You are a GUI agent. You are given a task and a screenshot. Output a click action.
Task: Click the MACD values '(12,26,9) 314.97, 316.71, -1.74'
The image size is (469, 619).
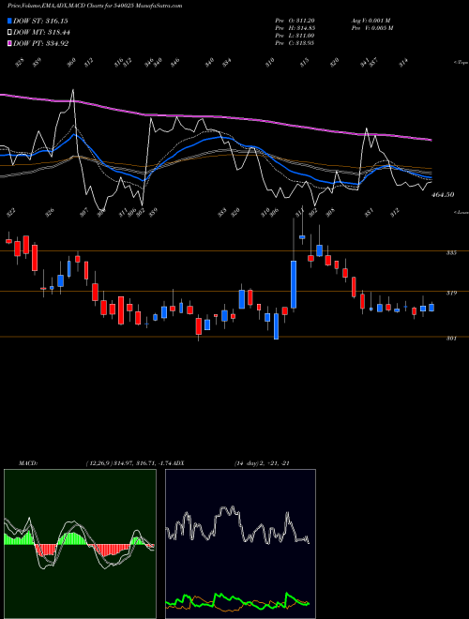pos(129,463)
